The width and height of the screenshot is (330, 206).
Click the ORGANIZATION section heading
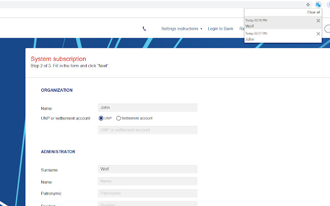pos(57,90)
